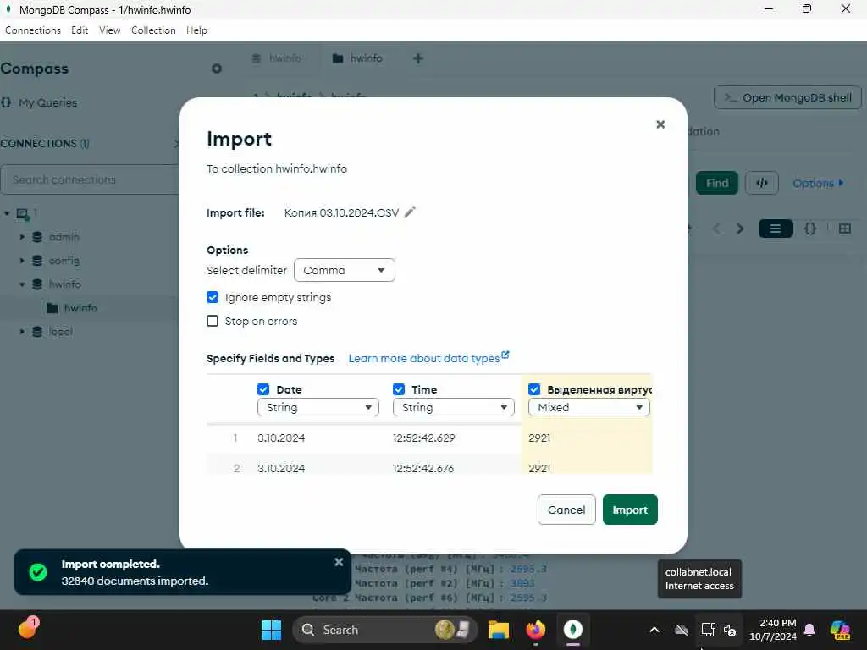This screenshot has width=867, height=650.
Task: Open query code export icon
Action: tap(761, 183)
